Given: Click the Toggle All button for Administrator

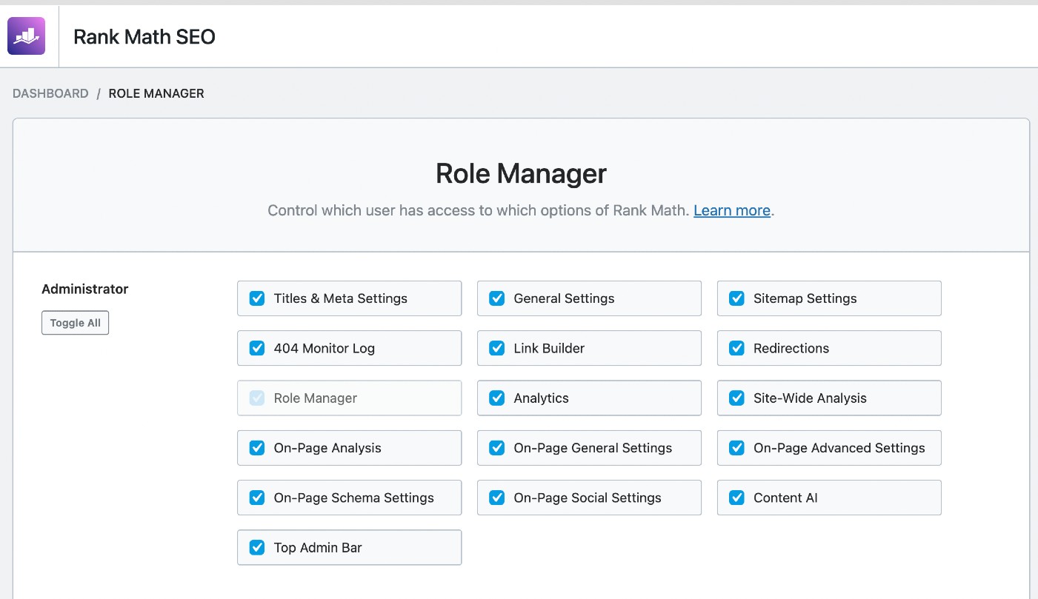Looking at the screenshot, I should 76,324.
